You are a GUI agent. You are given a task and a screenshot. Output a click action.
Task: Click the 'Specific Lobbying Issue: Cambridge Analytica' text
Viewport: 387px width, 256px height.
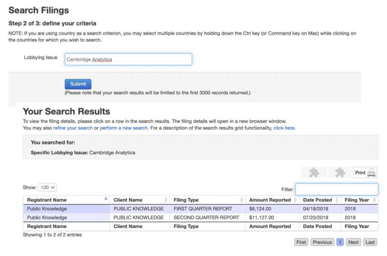tap(83, 153)
